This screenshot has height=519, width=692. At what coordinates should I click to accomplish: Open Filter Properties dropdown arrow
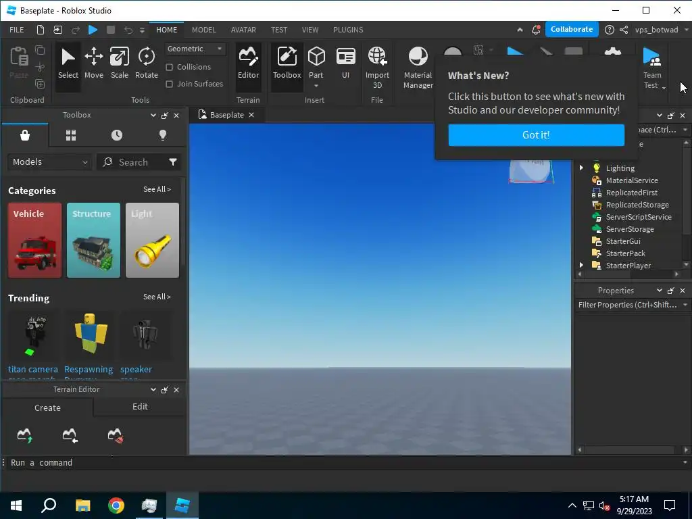click(x=685, y=305)
